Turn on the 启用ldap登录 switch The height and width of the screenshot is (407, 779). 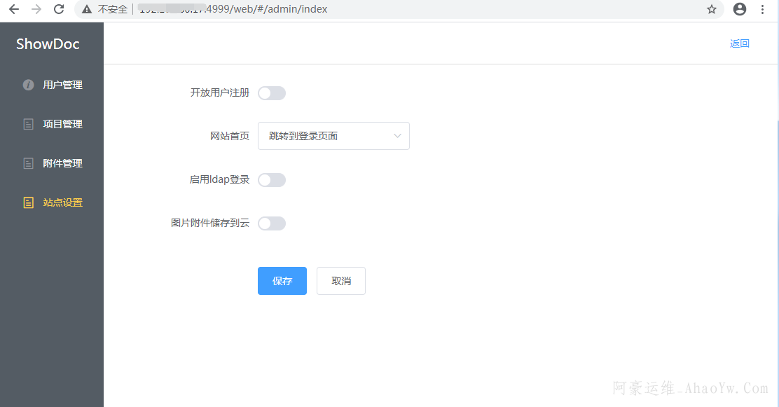(272, 180)
